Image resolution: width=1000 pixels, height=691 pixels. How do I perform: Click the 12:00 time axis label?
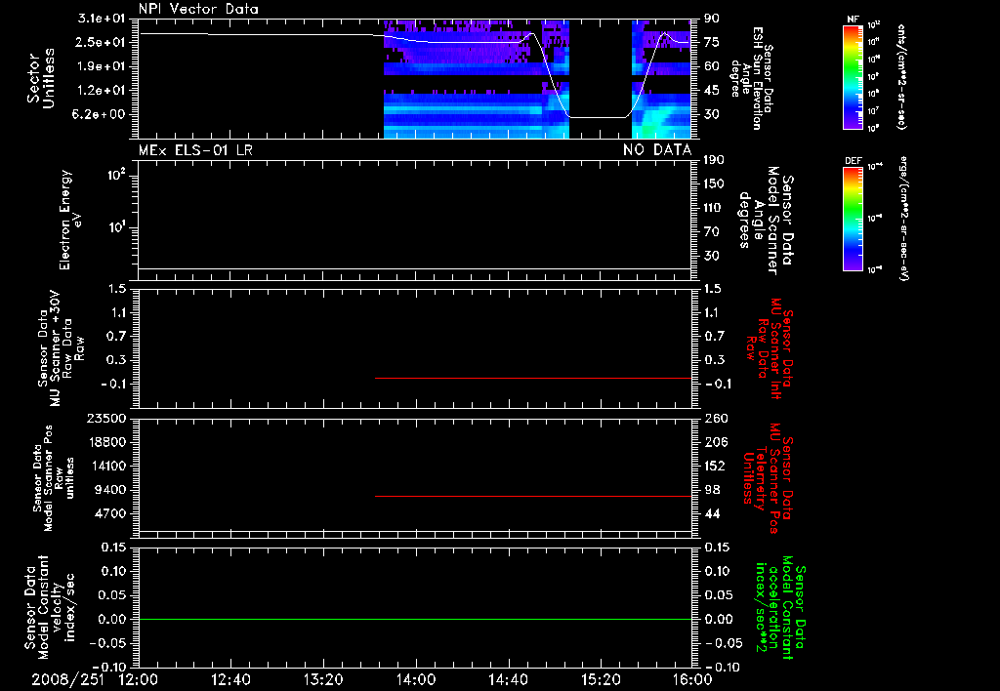pyautogui.click(x=138, y=679)
